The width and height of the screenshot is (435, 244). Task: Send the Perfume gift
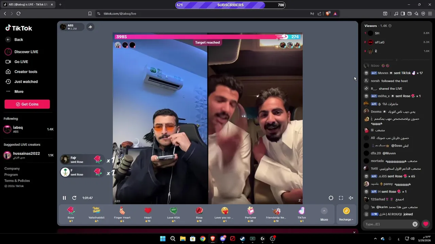pyautogui.click(x=250, y=215)
